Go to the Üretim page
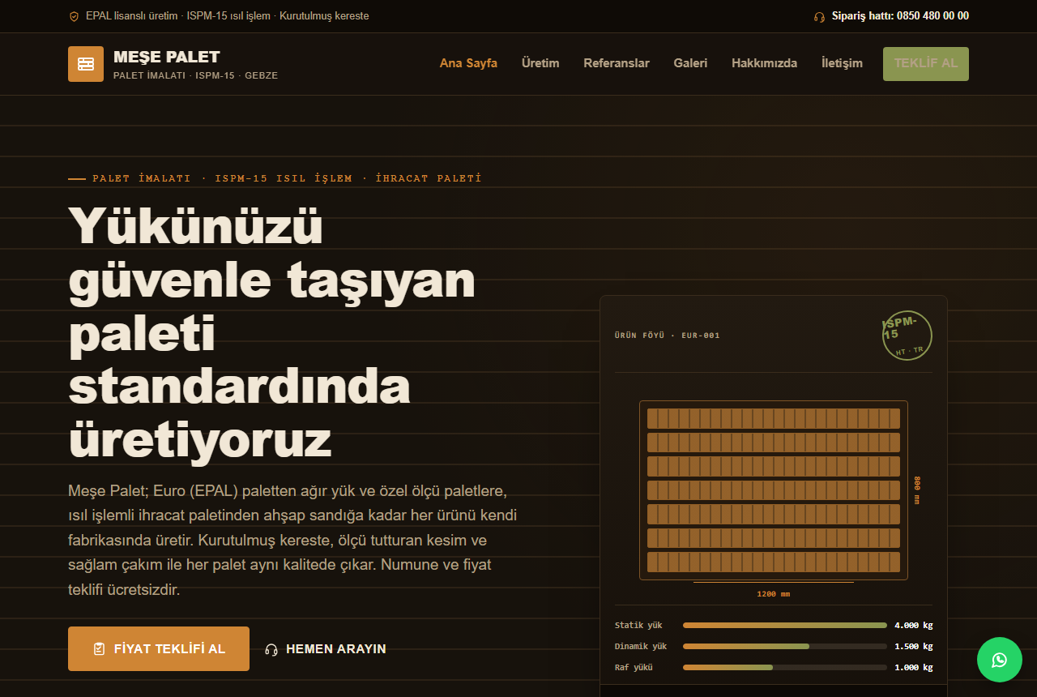Screen dimensions: 1037x697 540,63
